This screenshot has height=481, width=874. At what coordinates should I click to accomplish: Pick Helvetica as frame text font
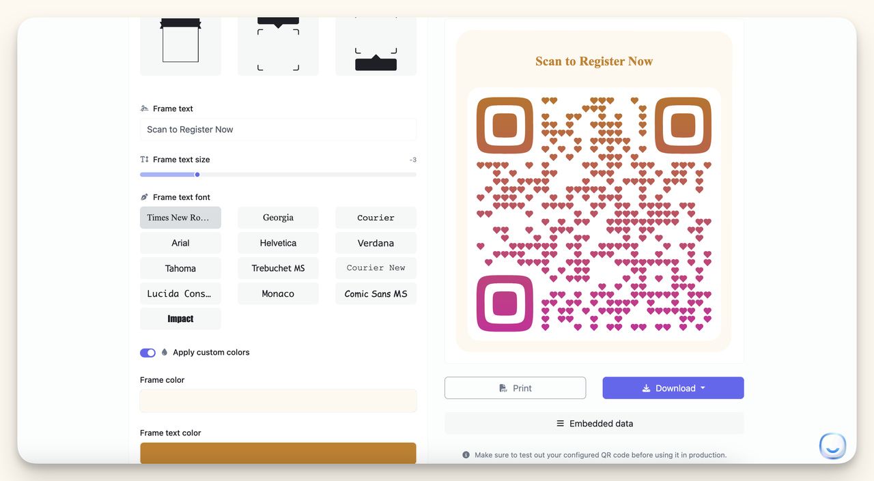[278, 243]
